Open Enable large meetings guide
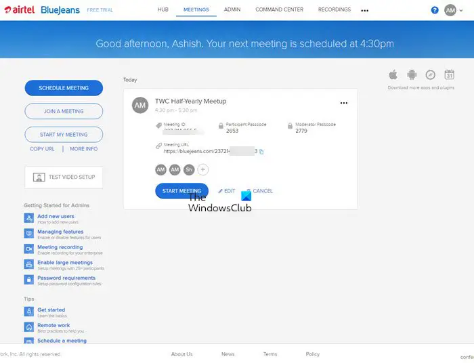This screenshot has width=474, height=363. click(65, 263)
